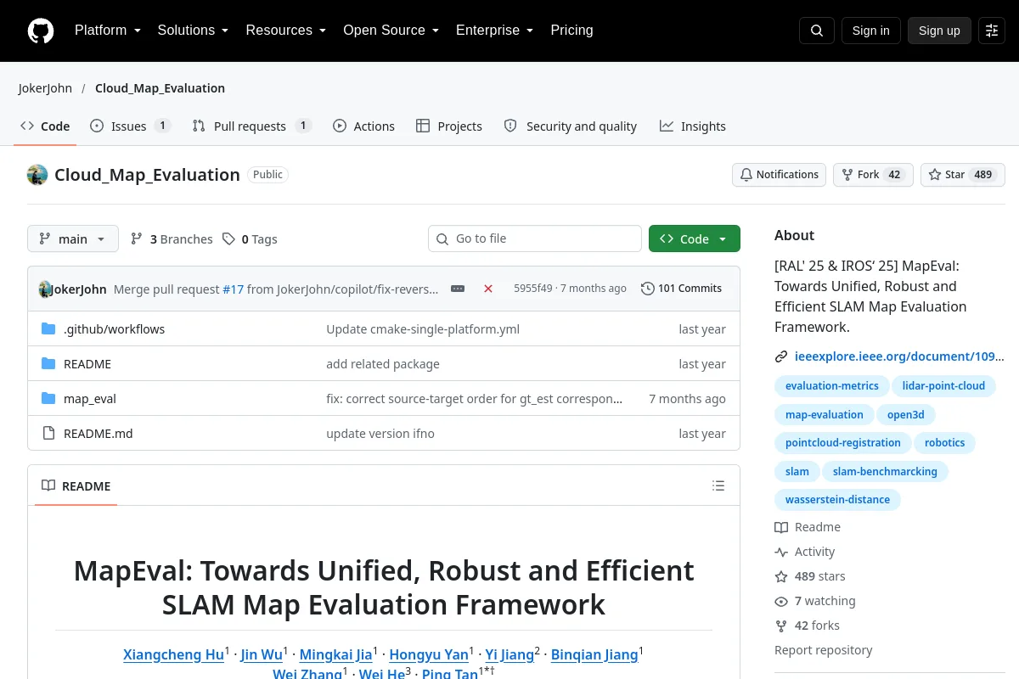Image resolution: width=1019 pixels, height=679 pixels.
Task: Click the branch icon beside 3 Branches
Action: 137,239
